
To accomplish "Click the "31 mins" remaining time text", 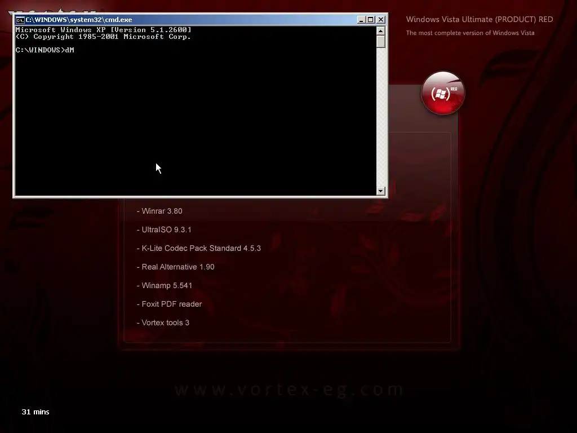I will coord(35,412).
